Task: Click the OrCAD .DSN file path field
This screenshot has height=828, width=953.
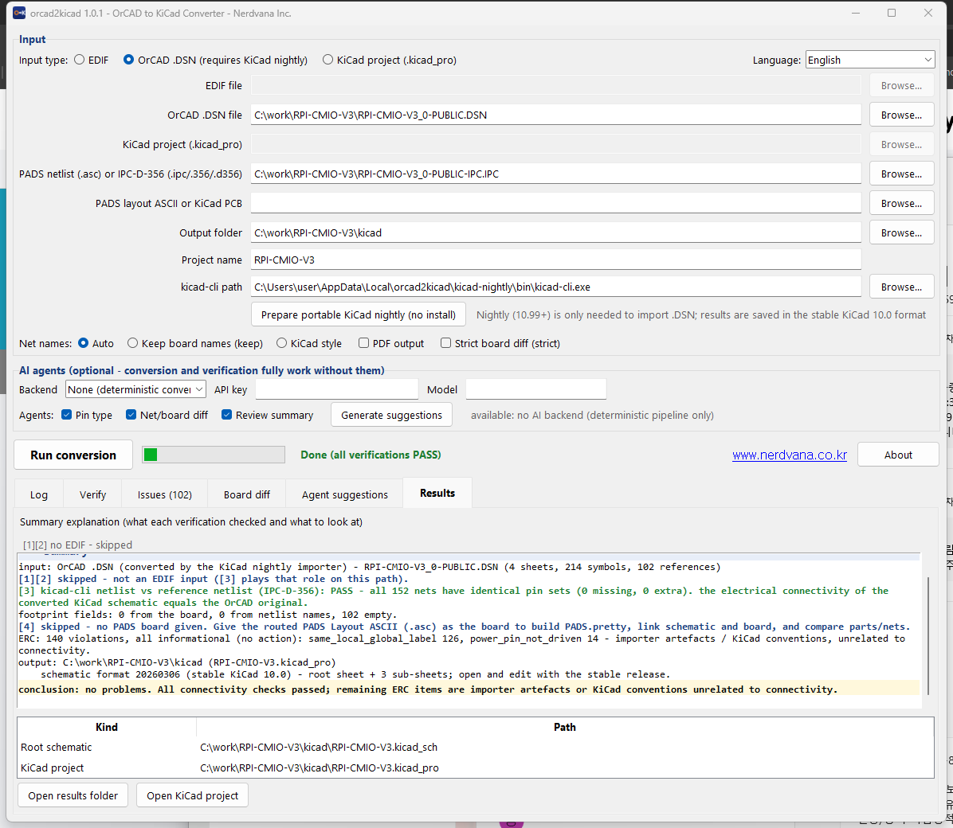Action: coord(555,115)
